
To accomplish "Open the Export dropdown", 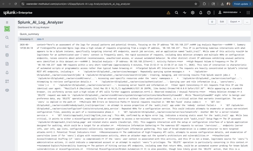I will 235,22.
